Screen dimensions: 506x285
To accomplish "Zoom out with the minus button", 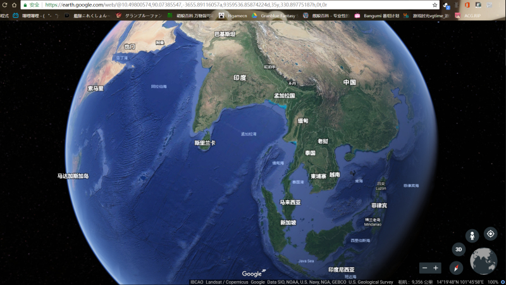I will click(x=425, y=268).
